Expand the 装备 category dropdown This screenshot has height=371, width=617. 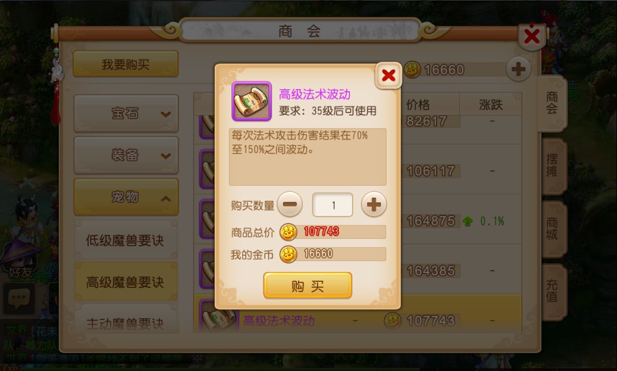[x=126, y=155]
